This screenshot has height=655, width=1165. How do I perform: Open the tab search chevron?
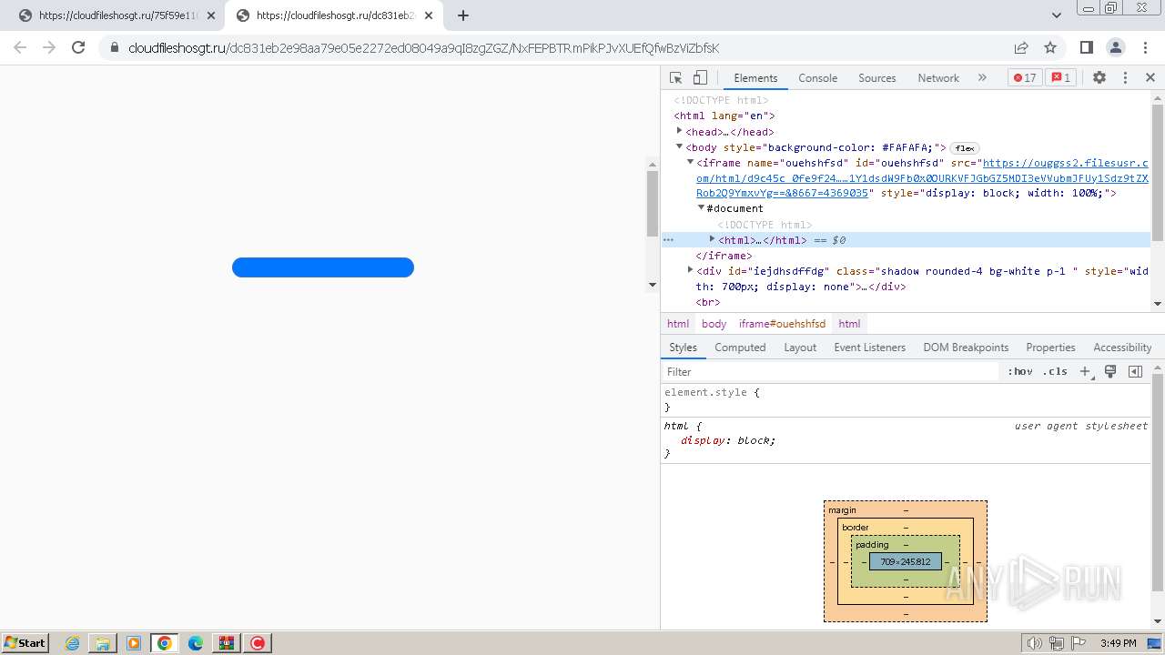click(x=1057, y=15)
